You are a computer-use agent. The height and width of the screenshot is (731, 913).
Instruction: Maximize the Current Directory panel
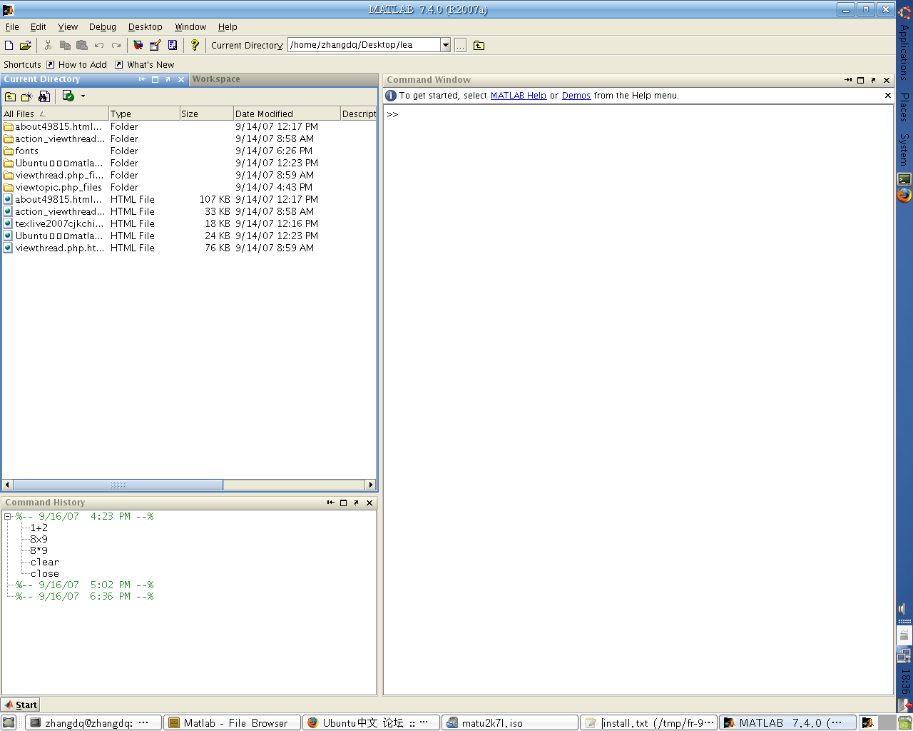click(155, 79)
